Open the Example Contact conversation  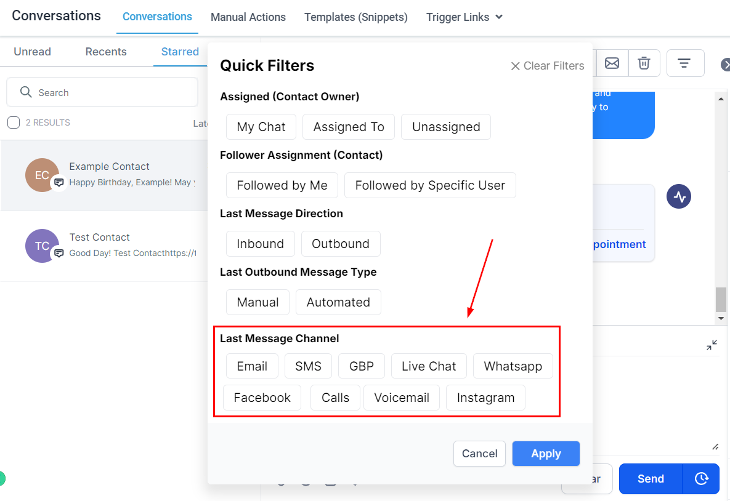pos(104,175)
